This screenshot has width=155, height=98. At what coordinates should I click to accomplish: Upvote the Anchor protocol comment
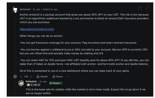click(x=21, y=77)
